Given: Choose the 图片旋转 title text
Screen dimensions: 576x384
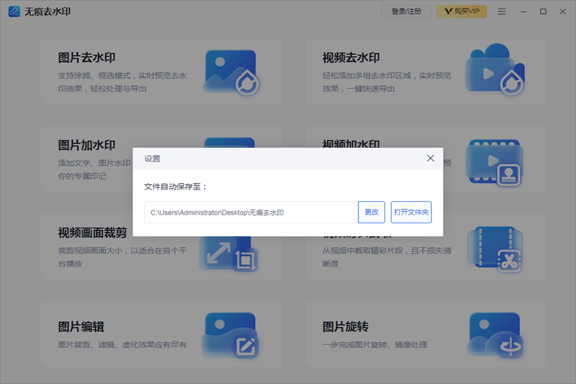Looking at the screenshot, I should click(346, 327).
